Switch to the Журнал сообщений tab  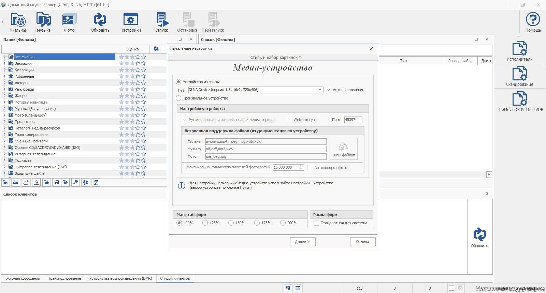(x=23, y=278)
